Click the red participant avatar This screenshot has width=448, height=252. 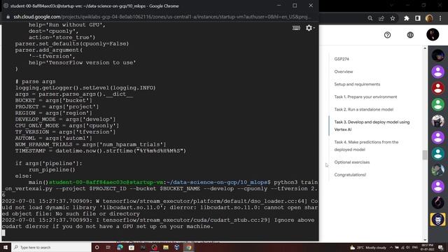(437, 88)
